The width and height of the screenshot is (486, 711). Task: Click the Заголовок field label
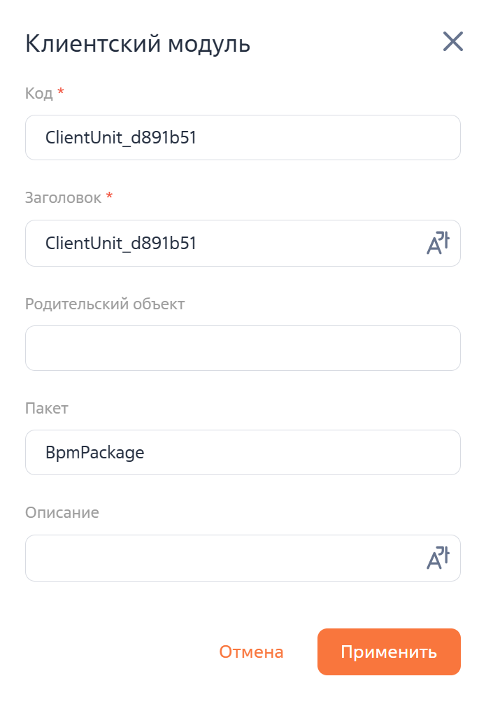(x=63, y=199)
